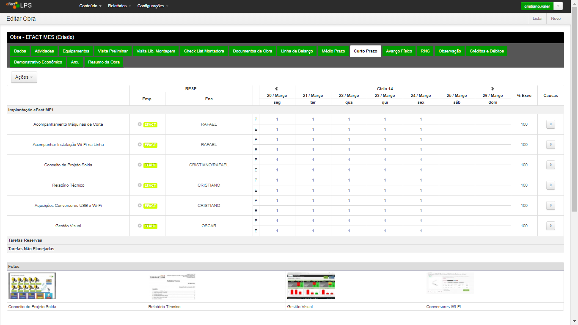This screenshot has width=578, height=325.
Task: Click EFACT badge in Acompanhamento Máquinas de Corte row
Action: tap(150, 124)
